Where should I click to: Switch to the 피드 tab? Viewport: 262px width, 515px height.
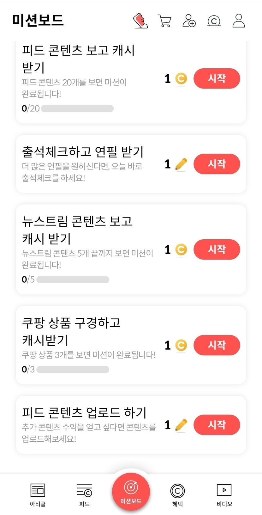[84, 494]
